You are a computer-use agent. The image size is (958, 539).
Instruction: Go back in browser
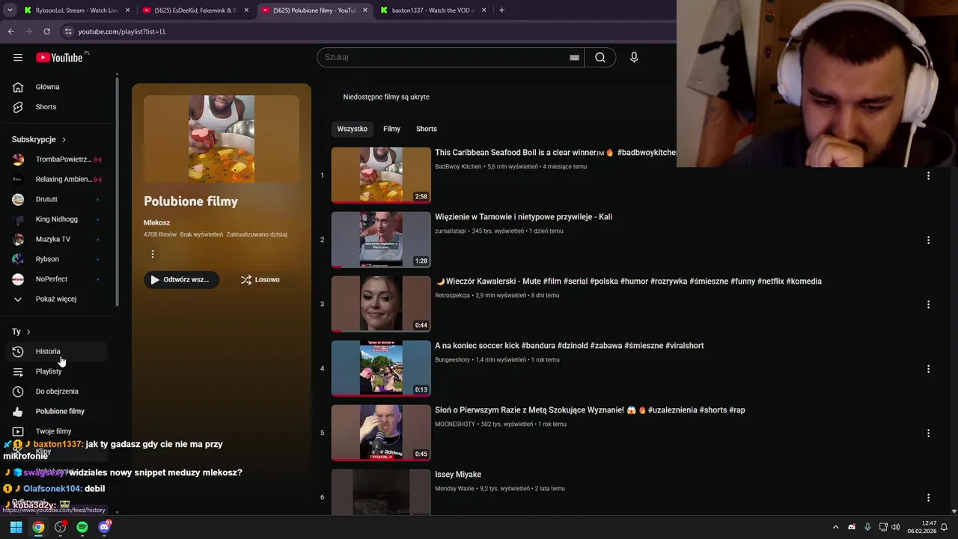(10, 31)
